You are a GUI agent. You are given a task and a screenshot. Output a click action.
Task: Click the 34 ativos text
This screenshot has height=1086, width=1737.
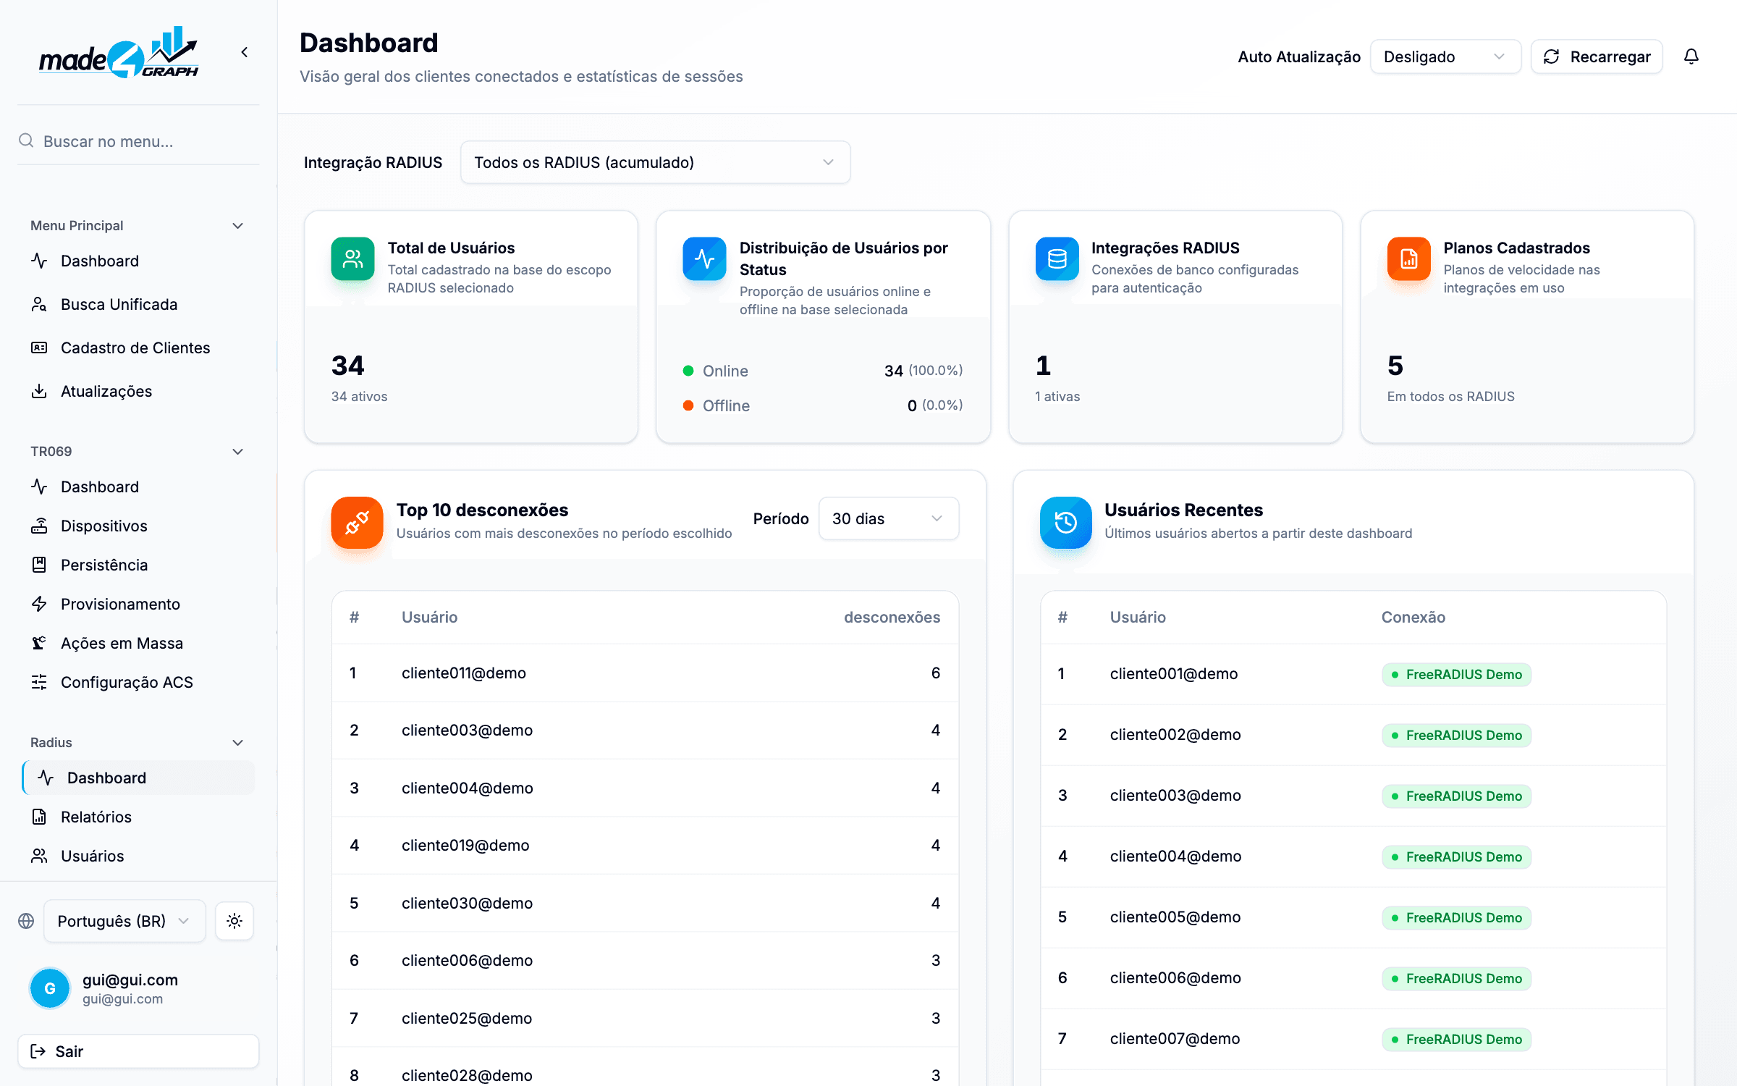pyautogui.click(x=359, y=396)
